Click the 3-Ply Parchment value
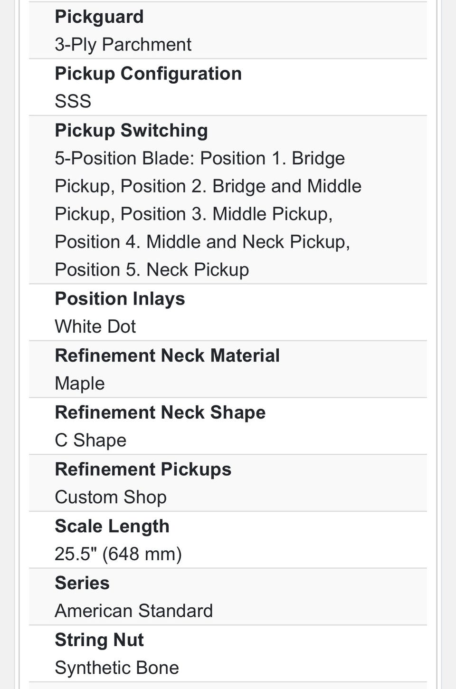The image size is (456, 689). tap(123, 45)
